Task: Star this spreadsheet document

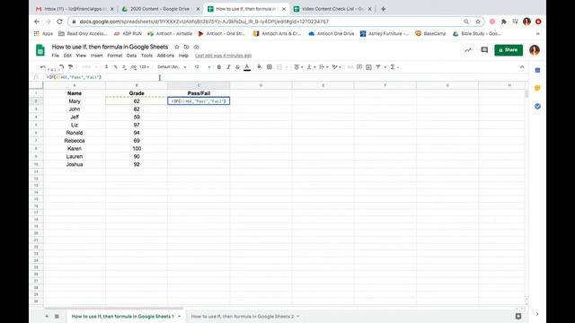Action: pyautogui.click(x=177, y=47)
